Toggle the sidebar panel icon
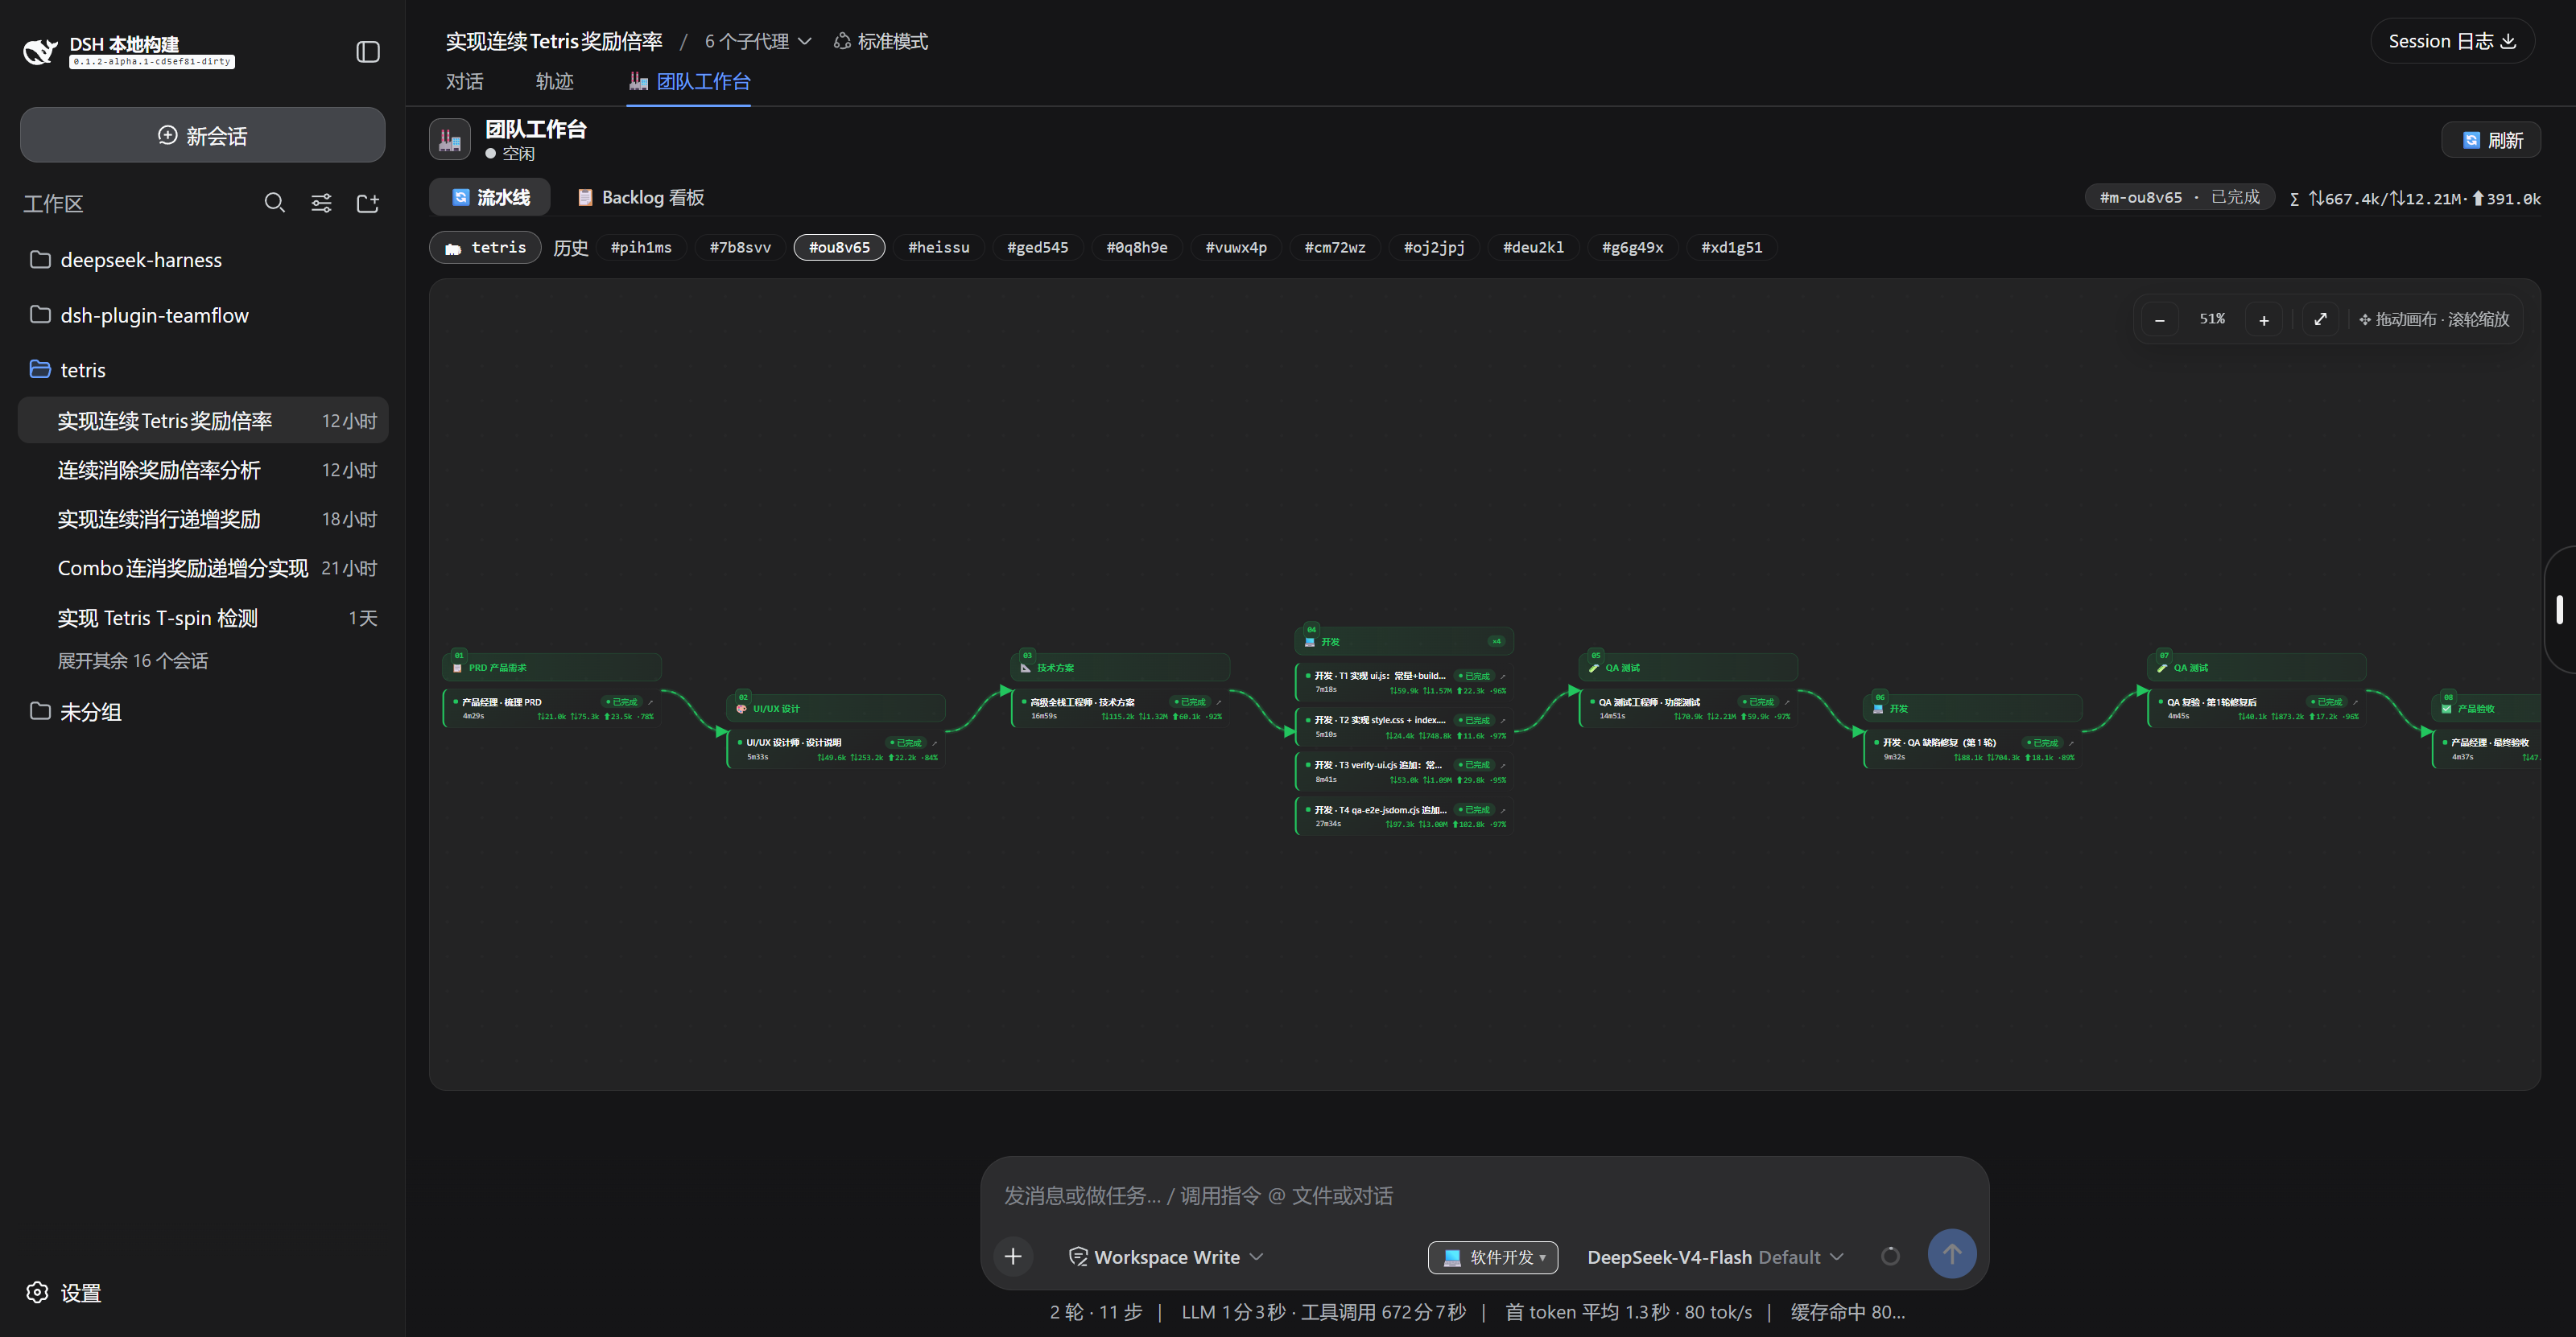 (x=368, y=51)
